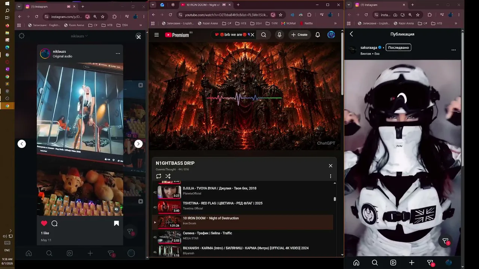
Task: Click the playlist panel scrollbar thumb
Action: point(335,199)
